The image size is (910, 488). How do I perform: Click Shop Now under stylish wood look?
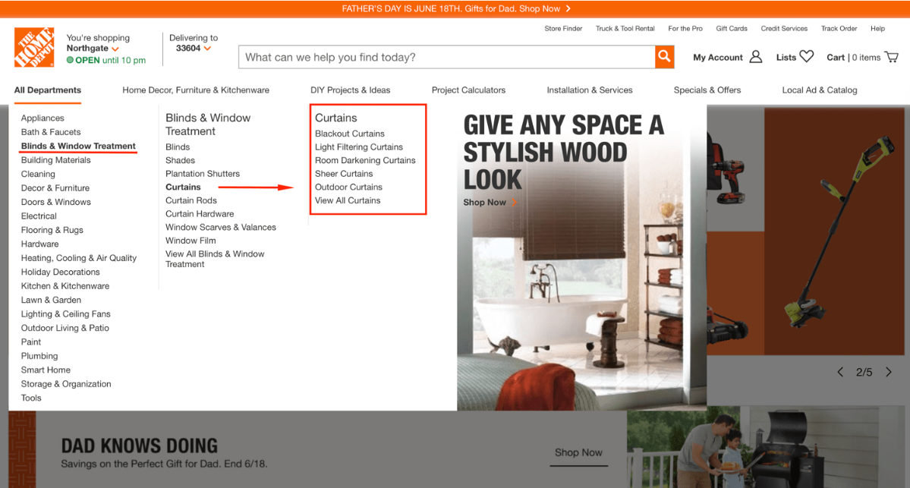(485, 203)
